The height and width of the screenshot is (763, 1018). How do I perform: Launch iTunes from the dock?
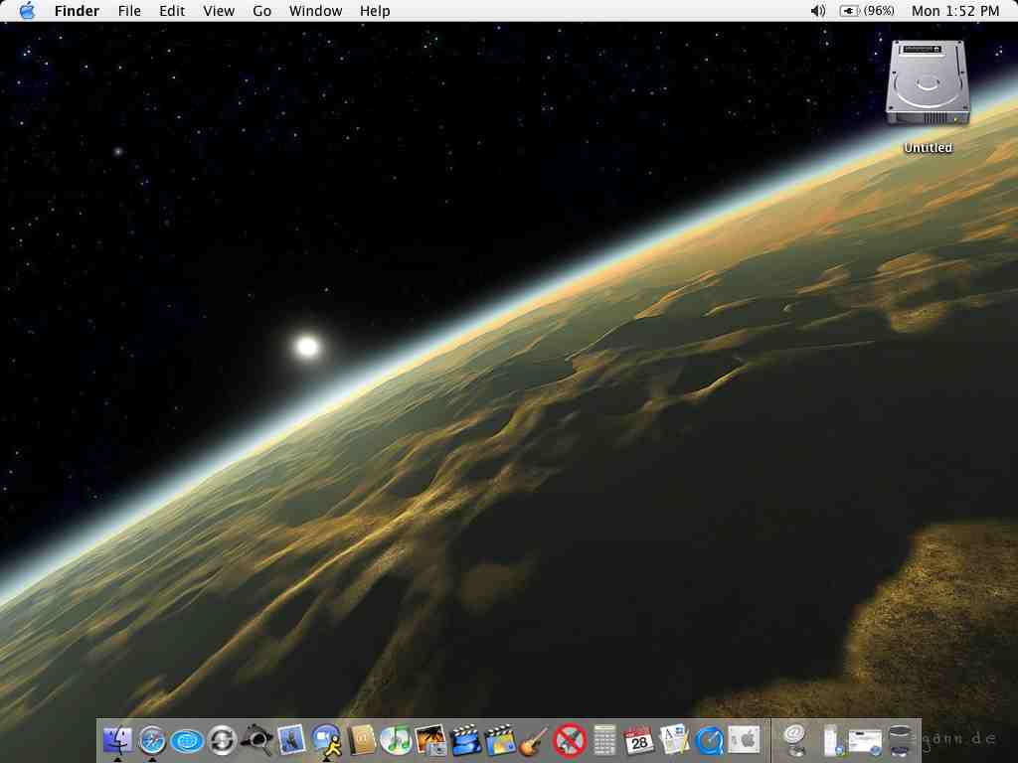coord(396,740)
